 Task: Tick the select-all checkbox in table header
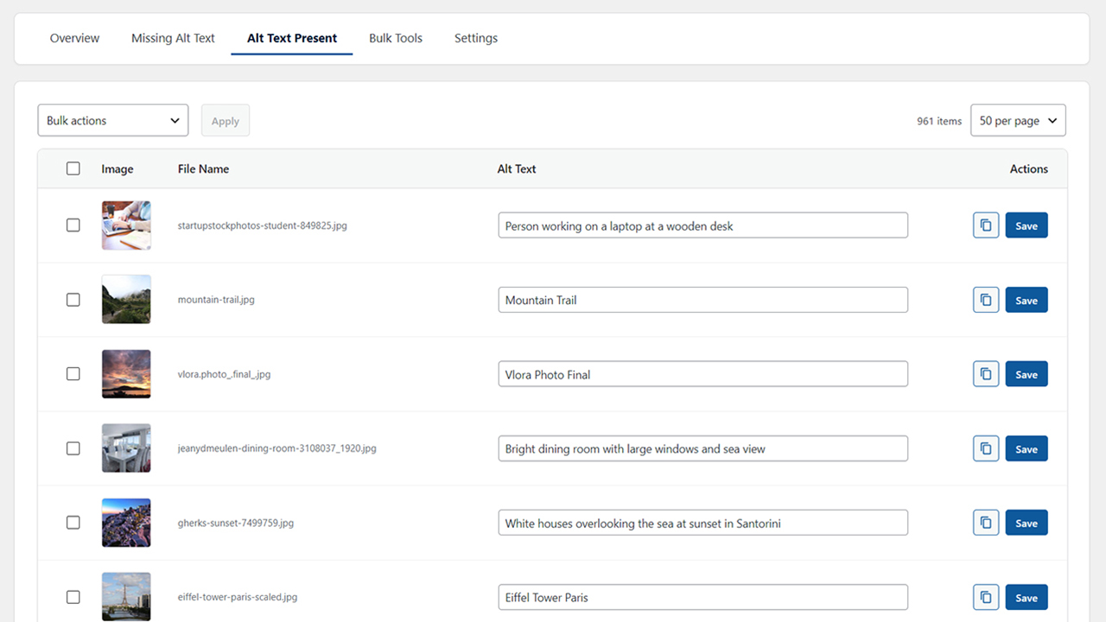(73, 168)
